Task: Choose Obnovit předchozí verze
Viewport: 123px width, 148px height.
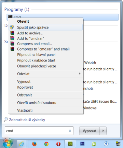Action: point(45,66)
